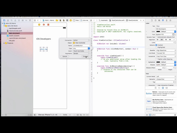Open the Connection type dropdown in popover

tap(81, 40)
